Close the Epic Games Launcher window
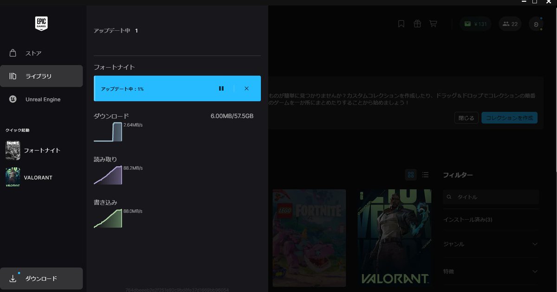This screenshot has width=557, height=292. pos(548,2)
